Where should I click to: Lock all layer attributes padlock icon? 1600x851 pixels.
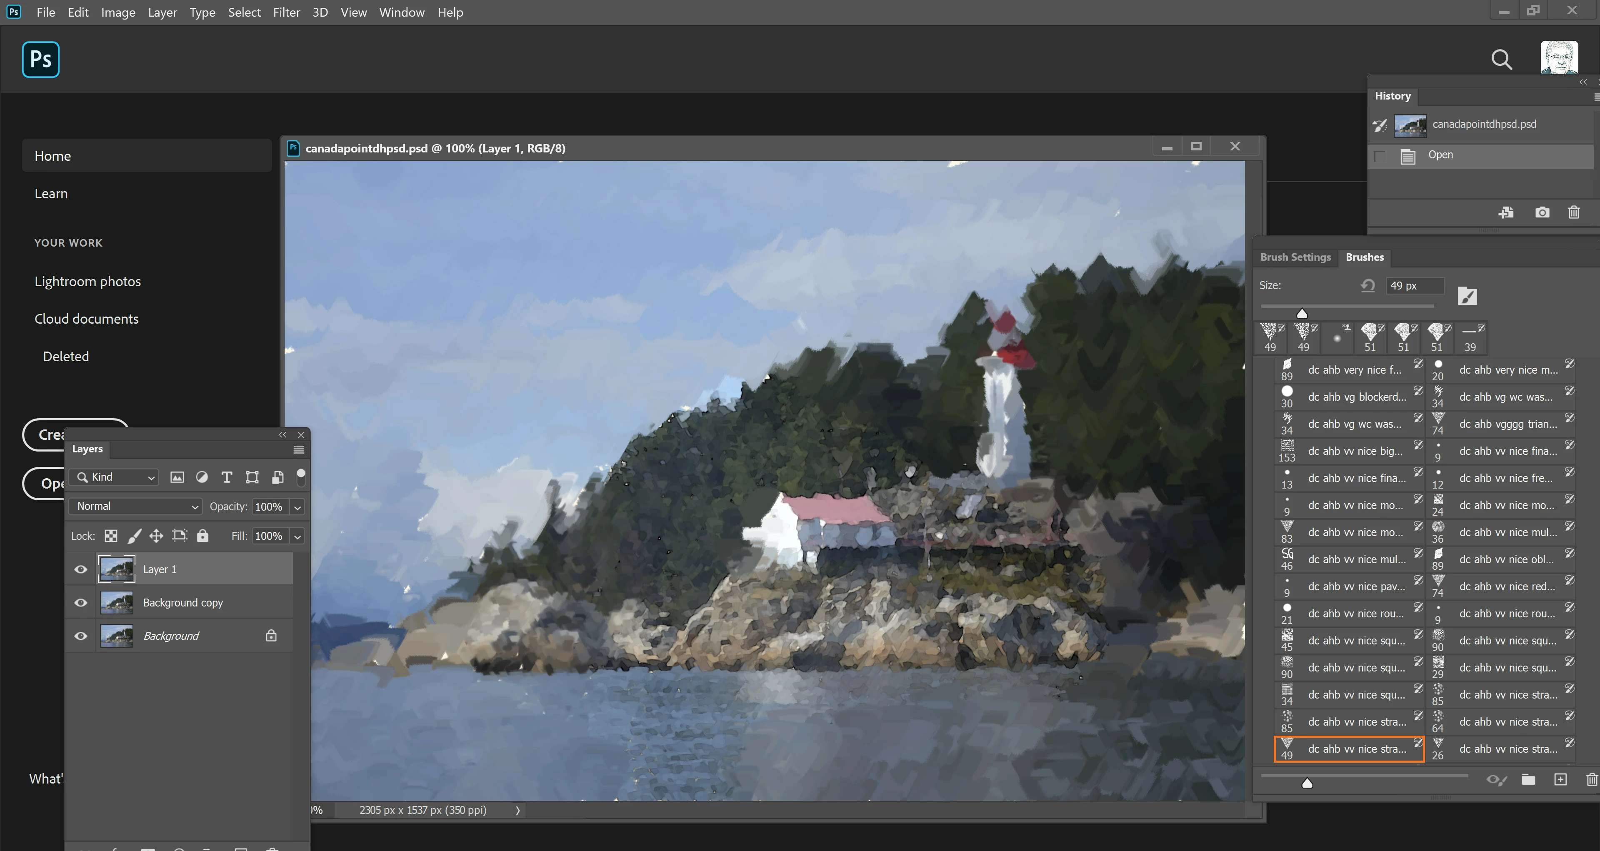[x=202, y=536]
